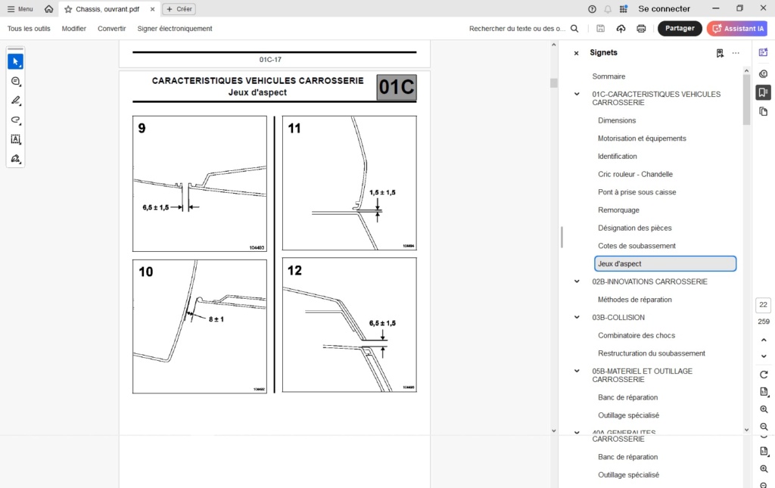The image size is (775, 488).
Task: Open the apps grid icon
Action: pyautogui.click(x=624, y=9)
